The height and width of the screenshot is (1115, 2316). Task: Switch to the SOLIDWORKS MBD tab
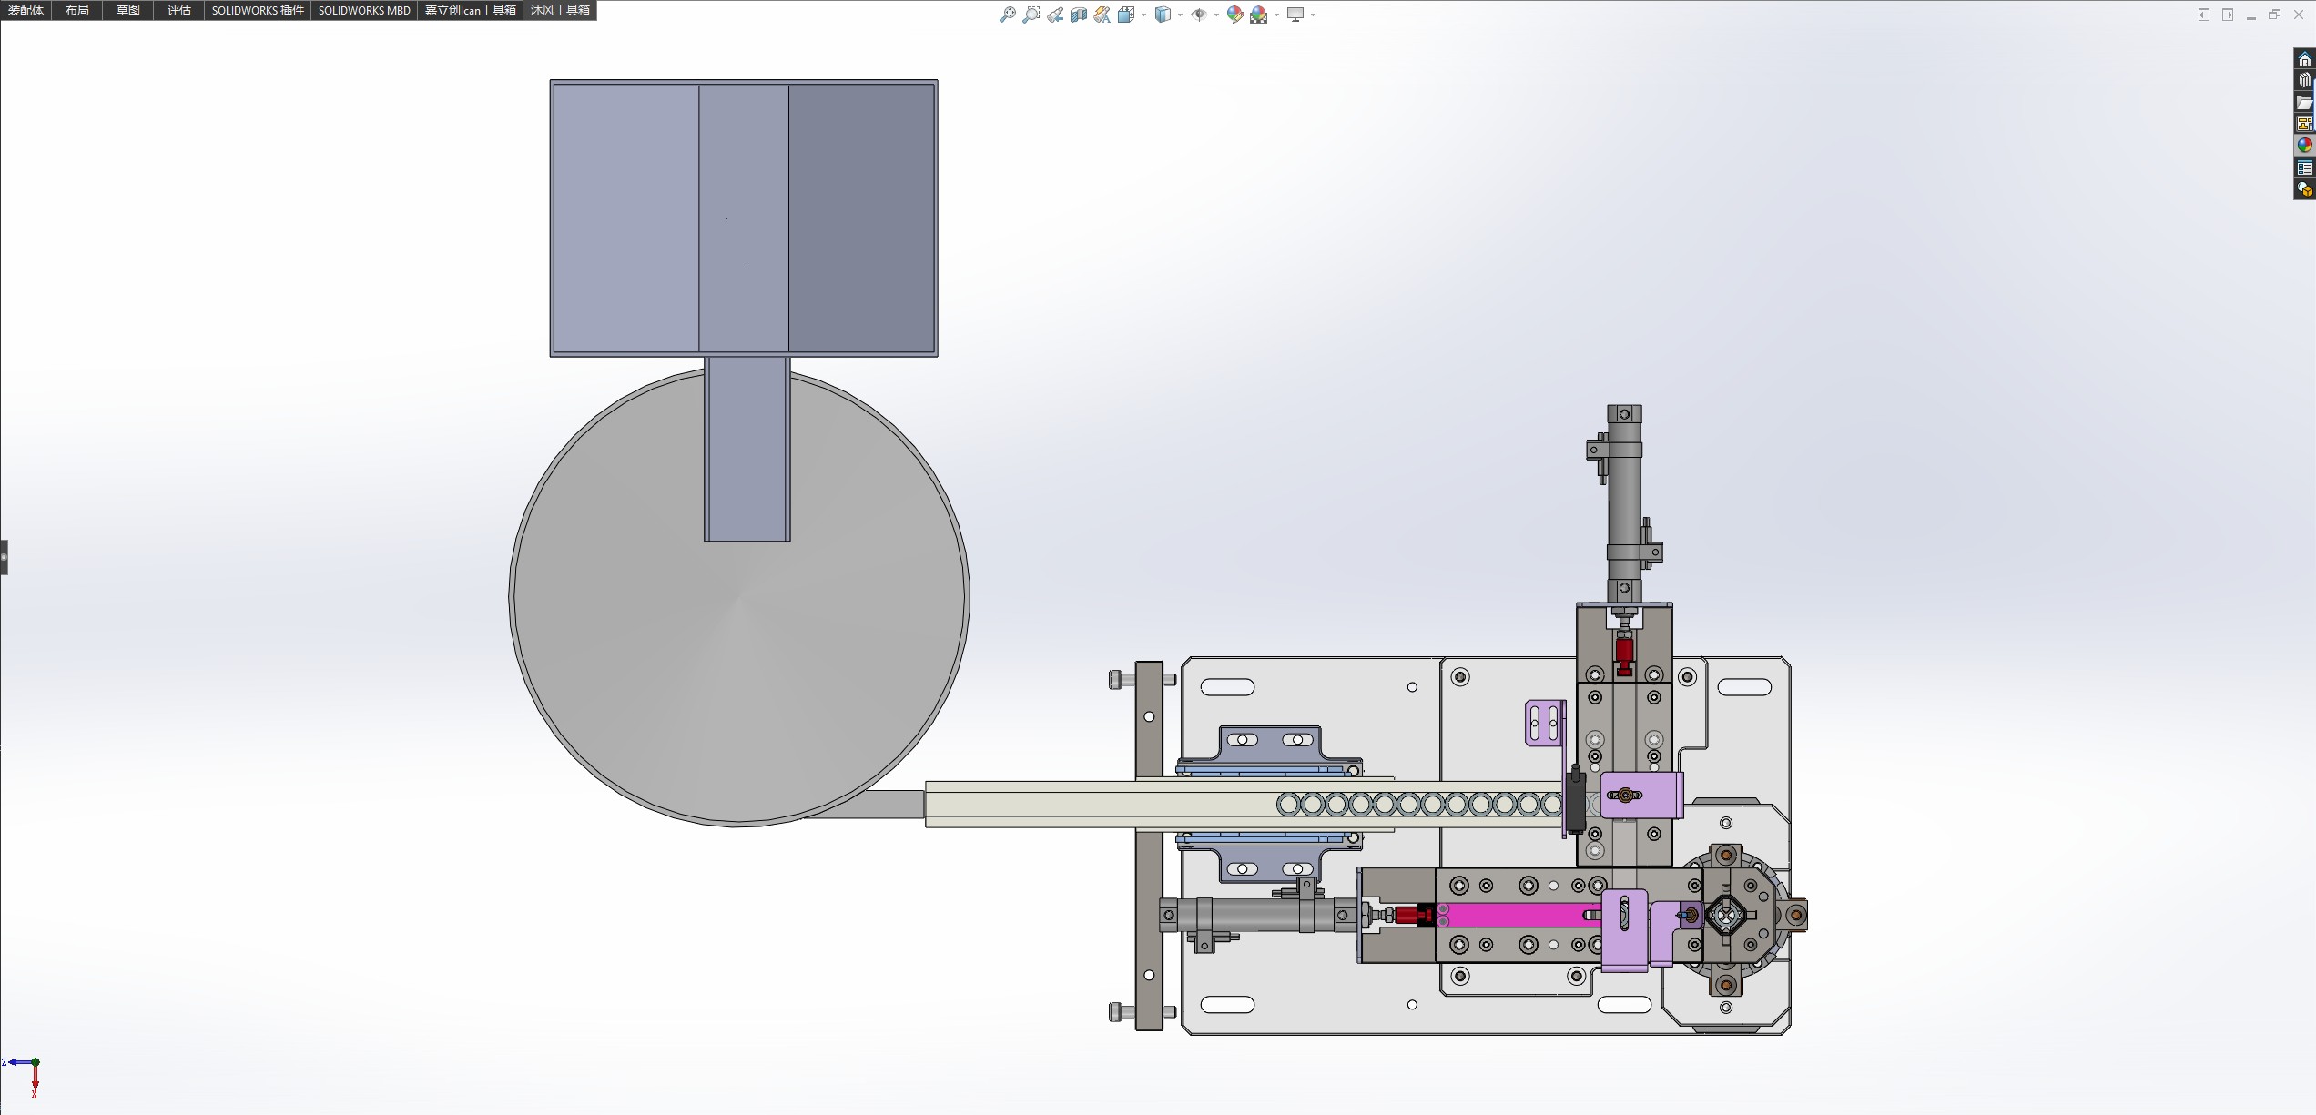click(x=364, y=10)
